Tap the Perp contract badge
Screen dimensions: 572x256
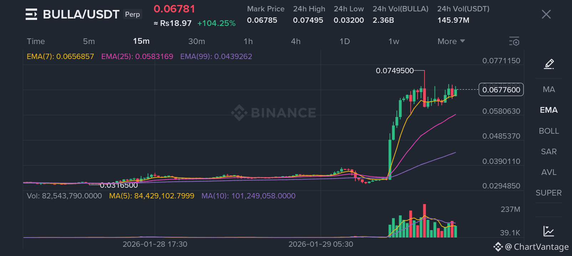tap(132, 14)
